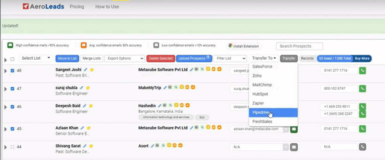The image size is (385, 160).
Task: Click magnifier search icon in Asort row
Action: click(163, 145)
